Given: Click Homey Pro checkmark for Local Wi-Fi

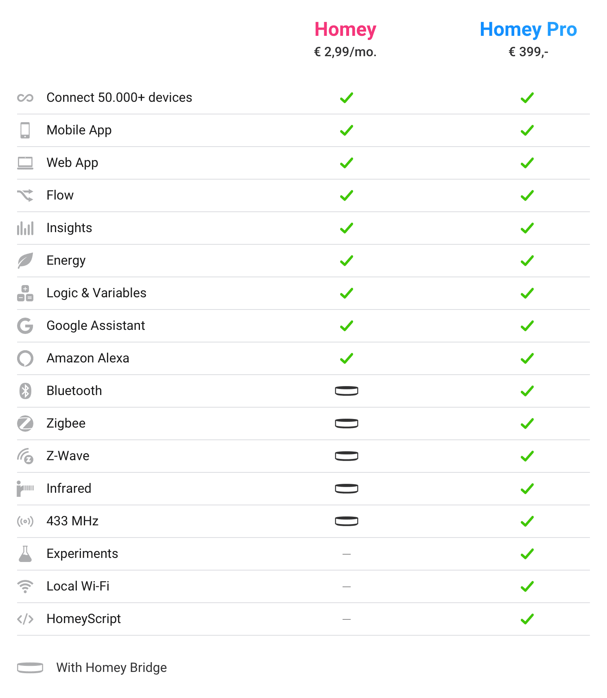Looking at the screenshot, I should [527, 586].
